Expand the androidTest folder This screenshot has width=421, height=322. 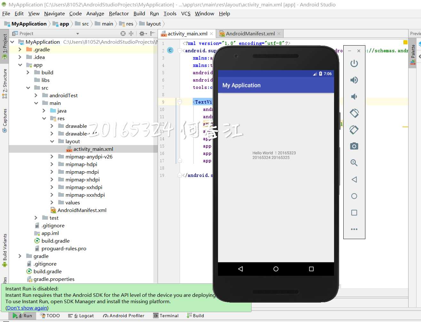click(36, 96)
